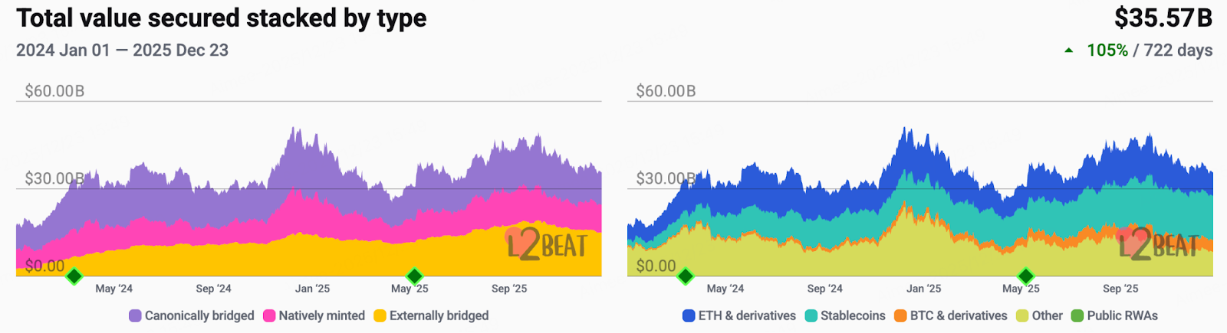The width and height of the screenshot is (1227, 333).
Task: Click the green up-arrow beside 105%
Action: point(1069,51)
